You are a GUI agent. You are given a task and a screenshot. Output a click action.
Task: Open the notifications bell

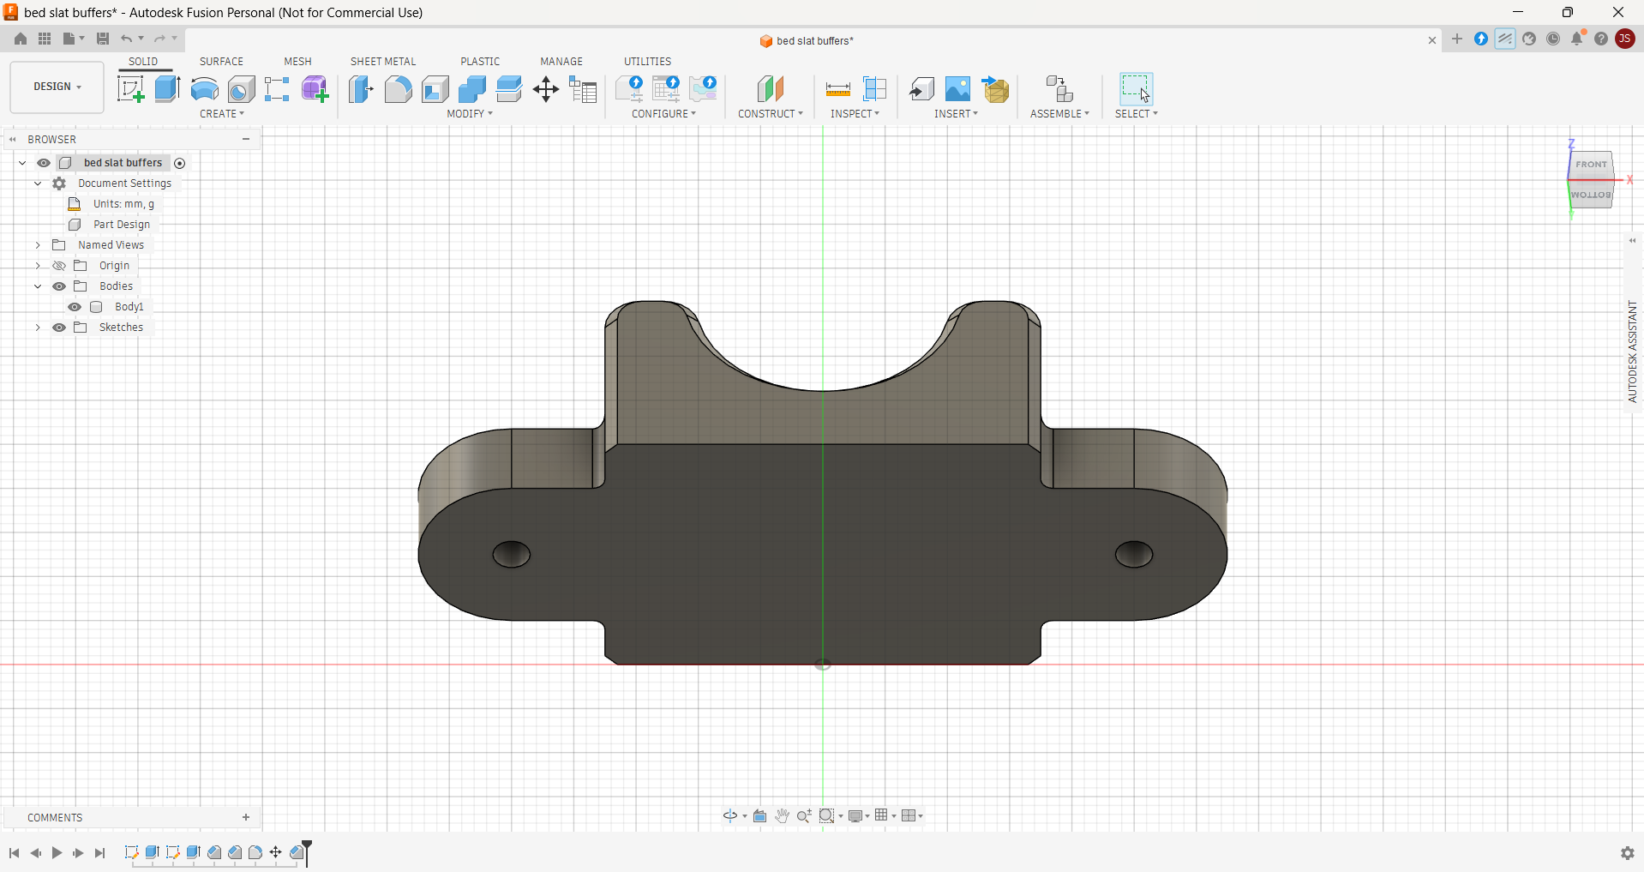[1577, 39]
